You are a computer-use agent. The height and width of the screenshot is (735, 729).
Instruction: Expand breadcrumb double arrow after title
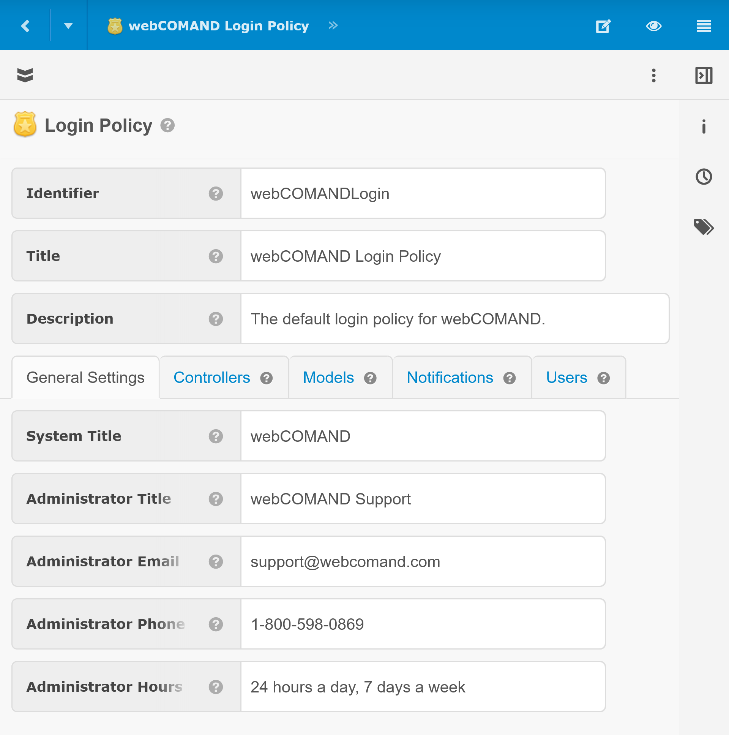pos(333,25)
